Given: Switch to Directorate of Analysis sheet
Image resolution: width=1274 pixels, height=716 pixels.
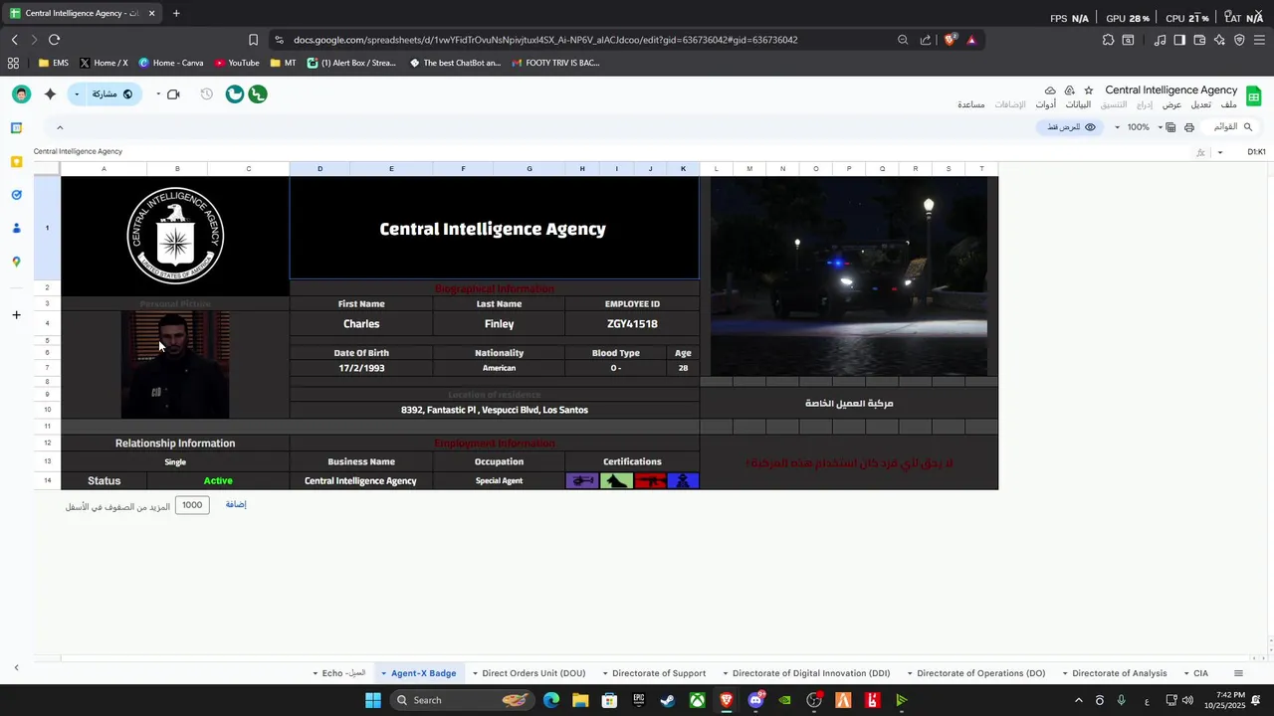Looking at the screenshot, I should pos(1119,674).
